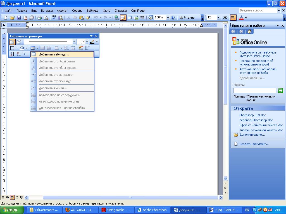Click the пуск Start button
Screen dimensions: 286x214
pos(12,210)
